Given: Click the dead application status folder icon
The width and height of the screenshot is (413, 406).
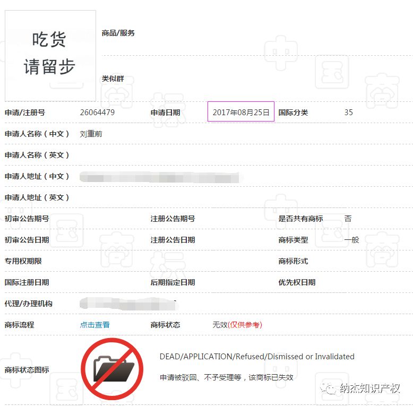Looking at the screenshot, I should (112, 369).
